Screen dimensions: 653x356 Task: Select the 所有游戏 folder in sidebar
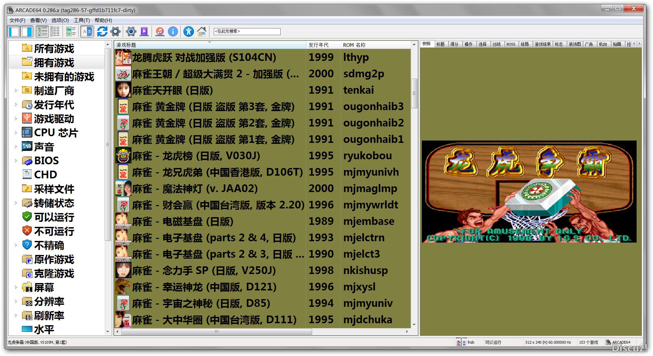[54, 49]
